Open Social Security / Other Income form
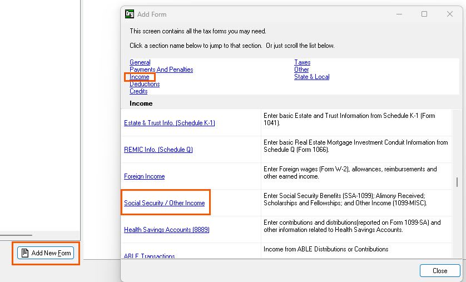The width and height of the screenshot is (466, 282). pyautogui.click(x=164, y=203)
